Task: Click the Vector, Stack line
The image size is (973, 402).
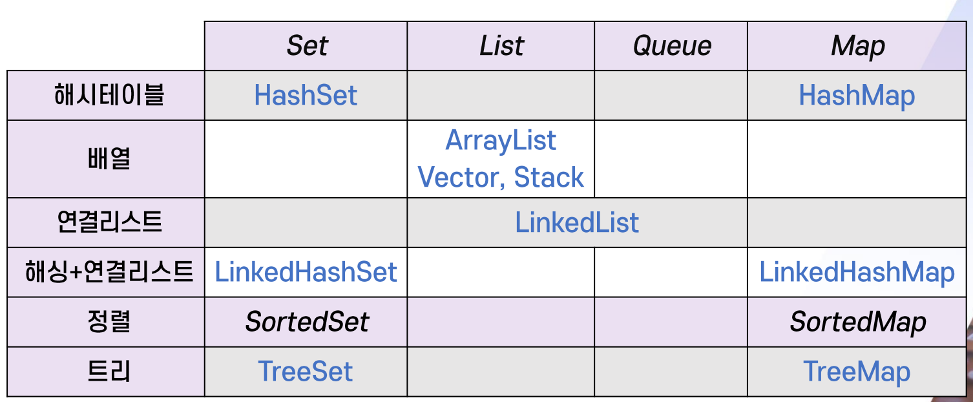Action: (x=501, y=178)
